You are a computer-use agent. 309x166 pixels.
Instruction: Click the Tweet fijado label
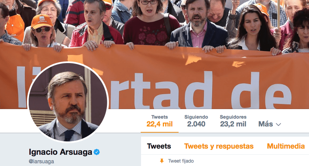tap(181, 161)
